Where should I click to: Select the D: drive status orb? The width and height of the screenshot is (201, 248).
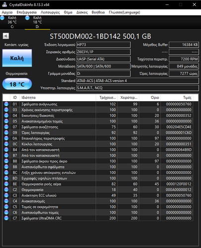pos(27,18)
